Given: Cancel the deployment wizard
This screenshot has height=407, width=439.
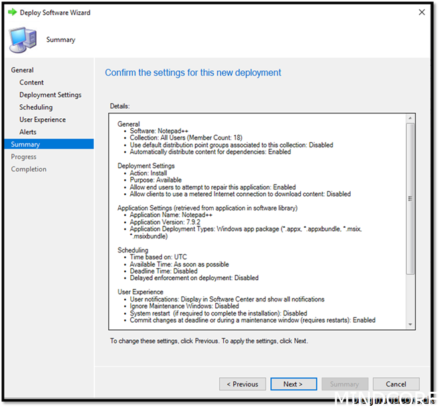Looking at the screenshot, I should click(396, 384).
